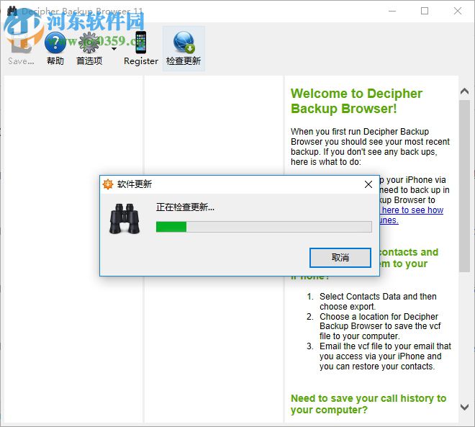This screenshot has width=475, height=427.
Task: Click the orange update icon in dialog title
Action: tap(107, 184)
